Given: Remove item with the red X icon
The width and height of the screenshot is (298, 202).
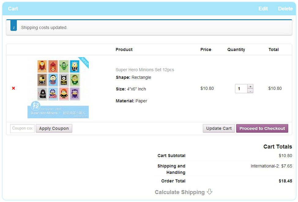Looking at the screenshot, I should tap(13, 88).
